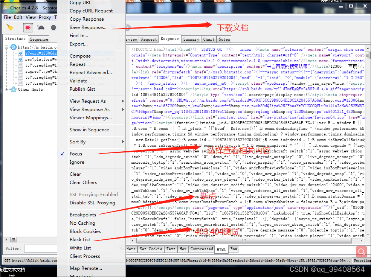The height and width of the screenshot is (277, 371).
Task: Open the Sort By submenu
Action: (96, 142)
